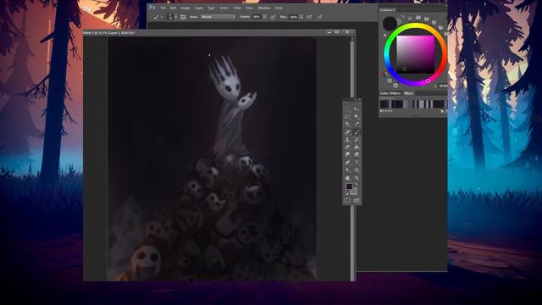
Task: Click the foreground color swatch in toolbox
Action: [x=349, y=186]
